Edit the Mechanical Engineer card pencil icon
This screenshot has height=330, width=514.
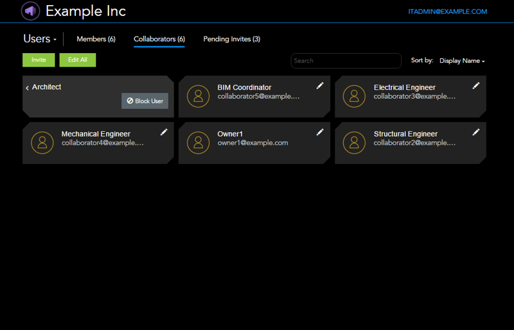coord(164,132)
